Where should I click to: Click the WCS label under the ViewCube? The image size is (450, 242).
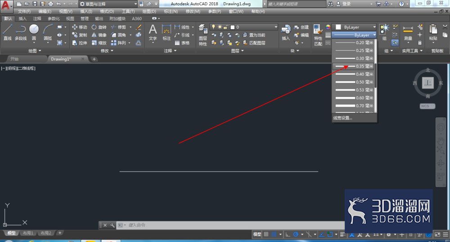[427, 106]
